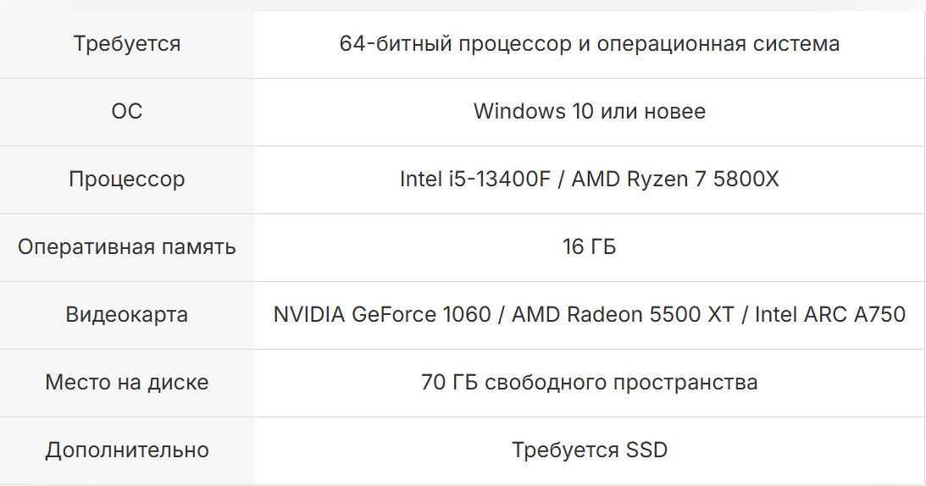Select the "ОС" row label
Viewport: 926px width, 486px height.
[x=127, y=112]
